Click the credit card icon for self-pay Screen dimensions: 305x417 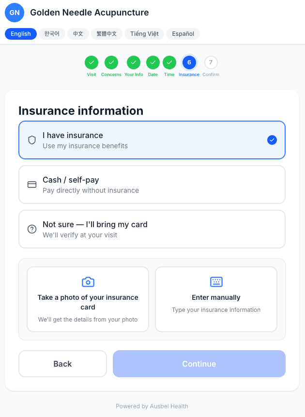pyautogui.click(x=32, y=185)
